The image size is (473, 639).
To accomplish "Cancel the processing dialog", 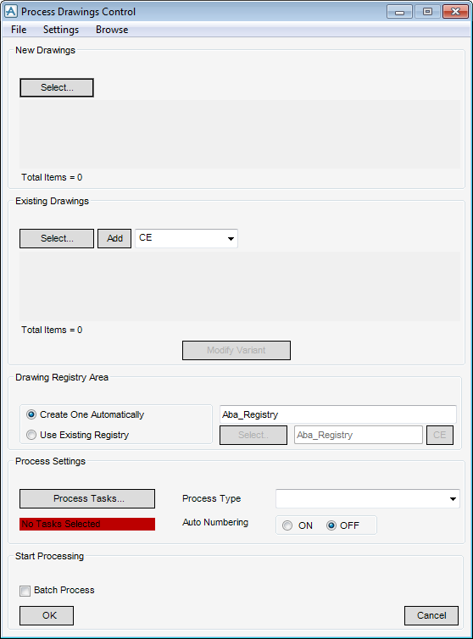I will (431, 615).
